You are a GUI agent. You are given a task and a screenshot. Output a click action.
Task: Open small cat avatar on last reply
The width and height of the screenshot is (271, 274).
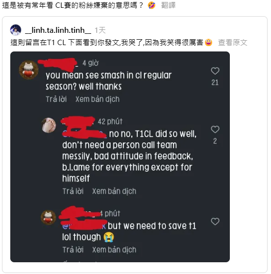click(x=49, y=217)
